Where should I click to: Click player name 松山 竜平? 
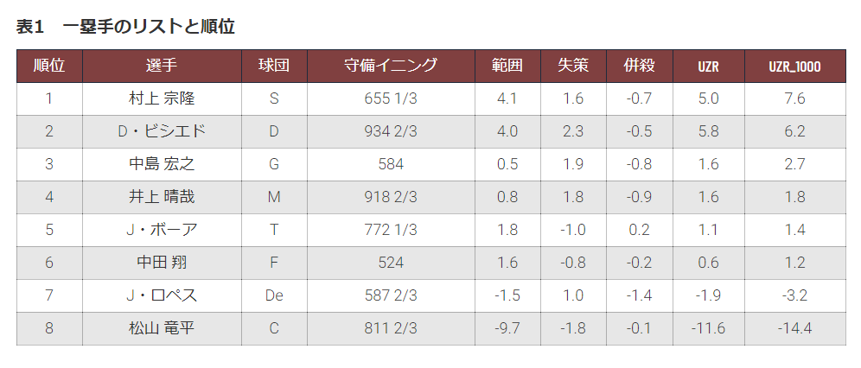(162, 328)
